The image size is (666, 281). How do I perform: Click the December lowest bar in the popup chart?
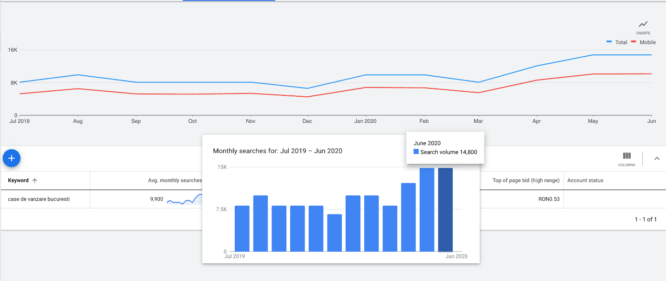tap(334, 233)
